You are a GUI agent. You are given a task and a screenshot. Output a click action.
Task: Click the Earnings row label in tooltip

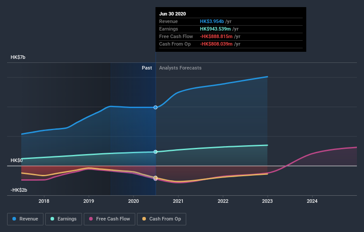point(168,29)
